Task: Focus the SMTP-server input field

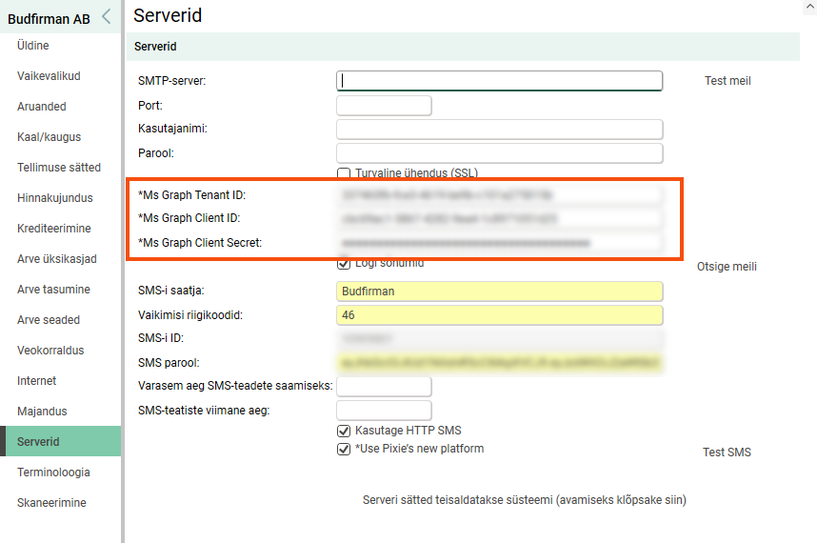Action: (499, 81)
